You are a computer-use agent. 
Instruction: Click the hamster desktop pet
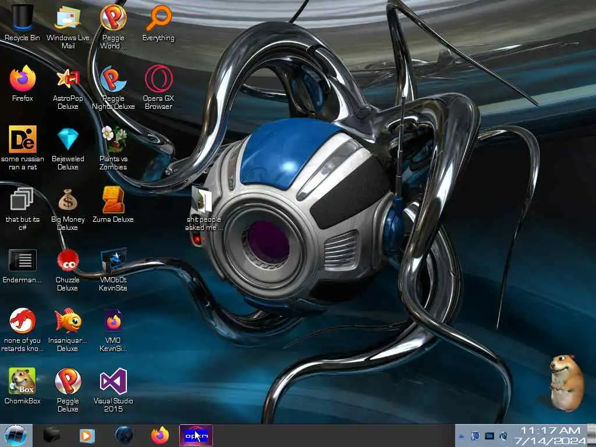pos(566,382)
